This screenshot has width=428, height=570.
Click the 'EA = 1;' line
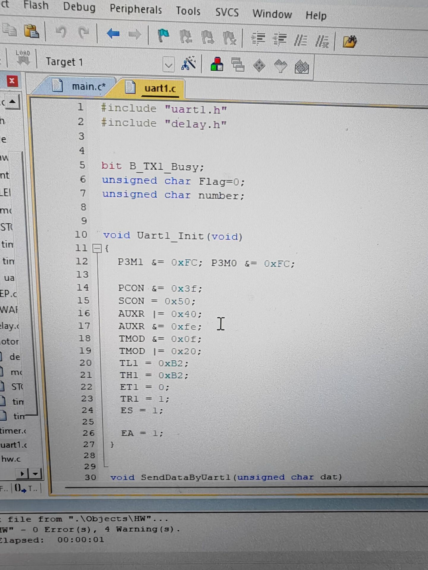point(142,433)
